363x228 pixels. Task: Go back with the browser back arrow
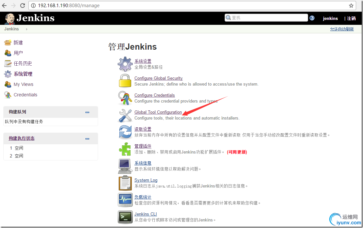click(x=4, y=5)
